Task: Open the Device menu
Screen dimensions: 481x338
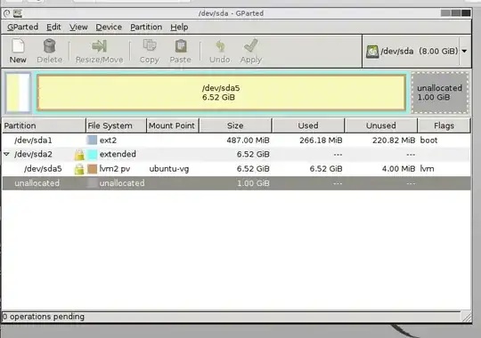Action: click(109, 27)
